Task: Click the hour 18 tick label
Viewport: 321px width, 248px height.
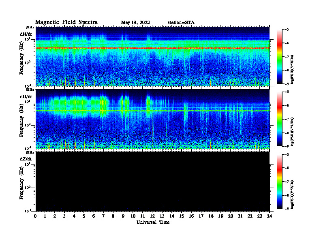Action: [x=211, y=216]
